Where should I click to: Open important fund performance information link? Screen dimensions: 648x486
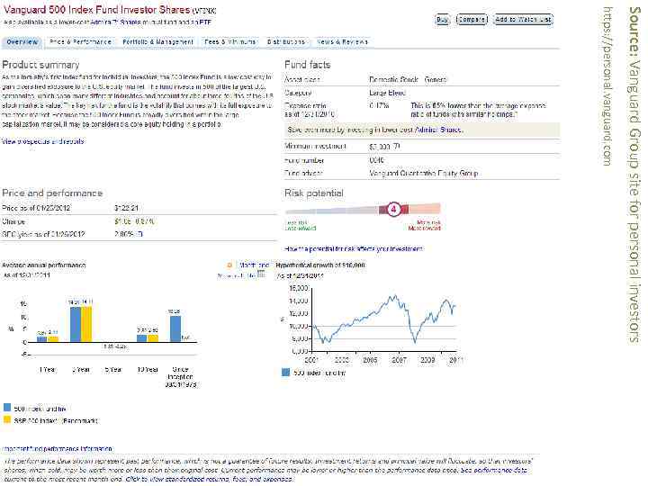57,449
